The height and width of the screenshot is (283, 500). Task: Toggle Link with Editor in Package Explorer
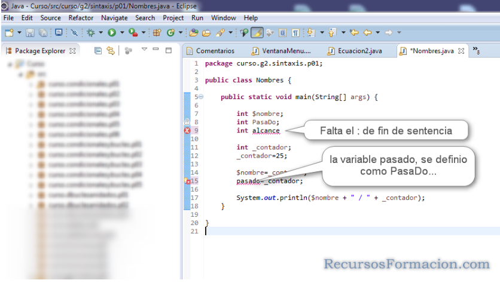click(x=111, y=51)
